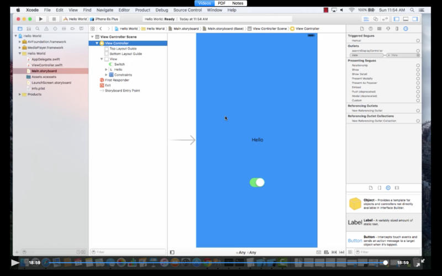This screenshot has width=442, height=276.
Task: Expand the Hello label triangle in outline
Action: point(106,70)
